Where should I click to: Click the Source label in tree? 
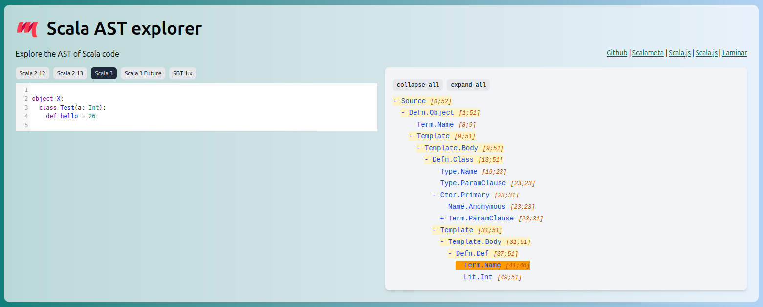(x=414, y=101)
